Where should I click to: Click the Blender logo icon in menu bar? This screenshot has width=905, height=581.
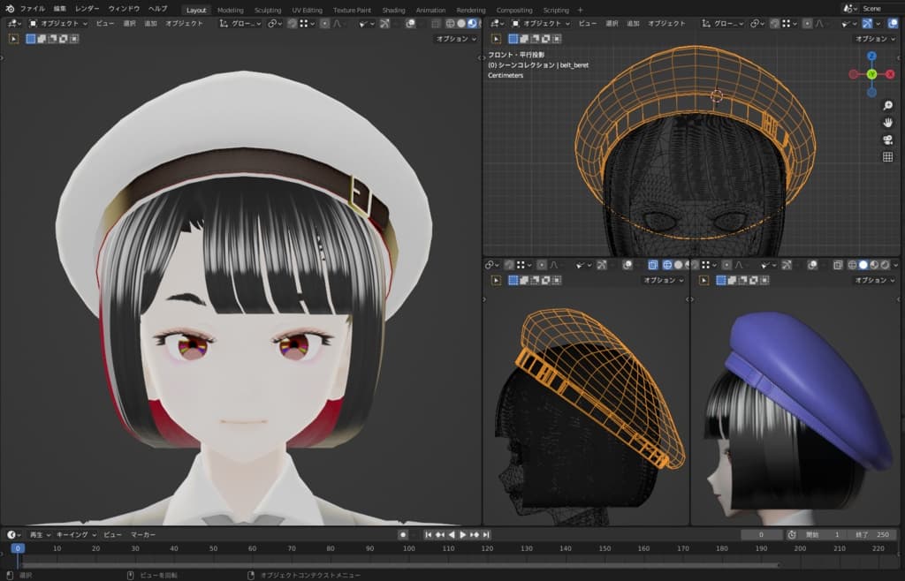(9, 9)
